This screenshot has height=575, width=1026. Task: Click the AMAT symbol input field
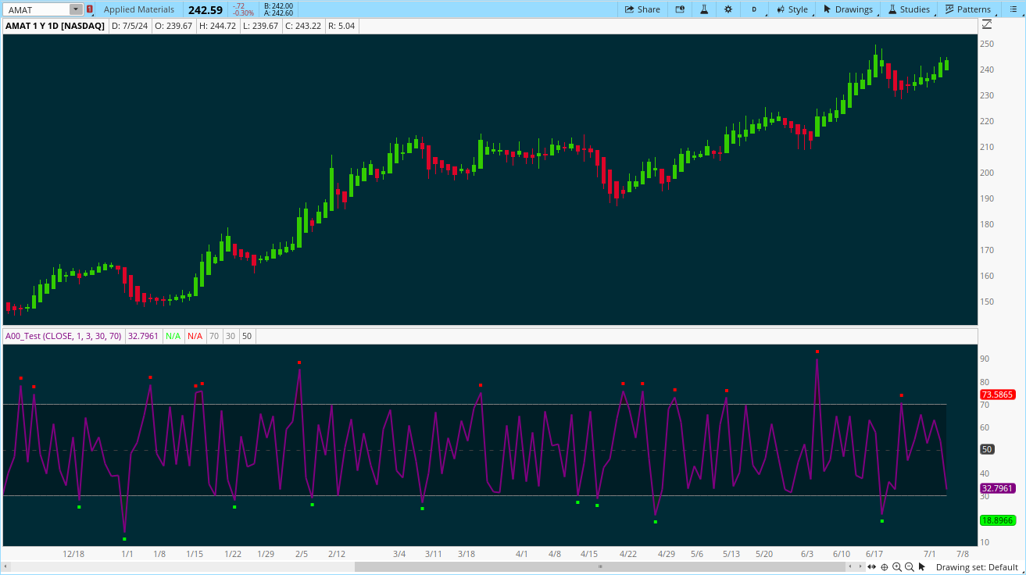[x=36, y=9]
